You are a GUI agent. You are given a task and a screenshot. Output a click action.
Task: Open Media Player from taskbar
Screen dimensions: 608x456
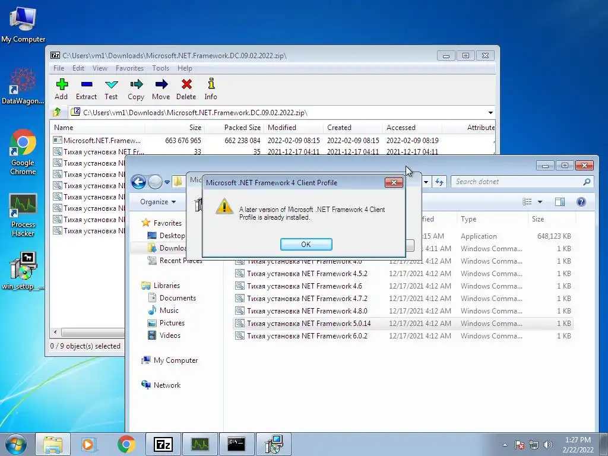tap(89, 444)
